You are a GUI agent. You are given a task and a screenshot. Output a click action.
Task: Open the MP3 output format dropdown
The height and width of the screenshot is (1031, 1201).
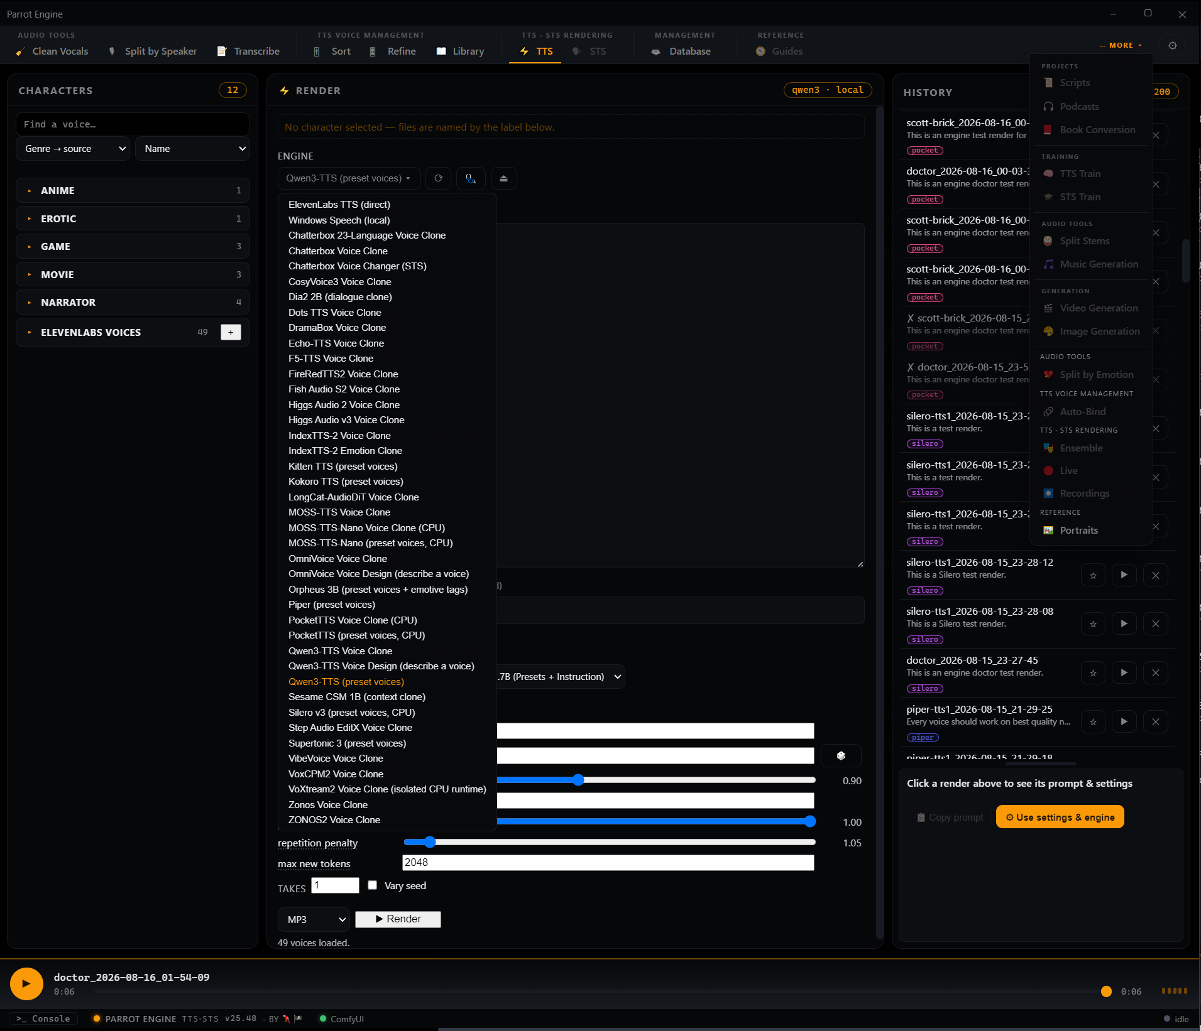coord(314,920)
